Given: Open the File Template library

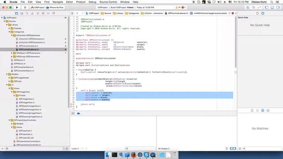Looking at the screenshot, I should click(252, 110).
